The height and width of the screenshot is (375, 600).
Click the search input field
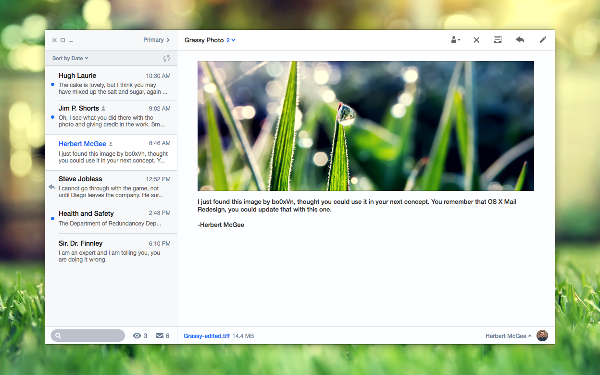coord(87,336)
